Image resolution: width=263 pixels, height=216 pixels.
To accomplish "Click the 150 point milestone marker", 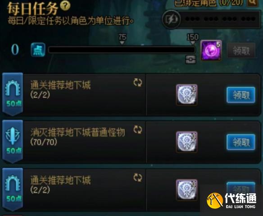I will pyautogui.click(x=193, y=39).
